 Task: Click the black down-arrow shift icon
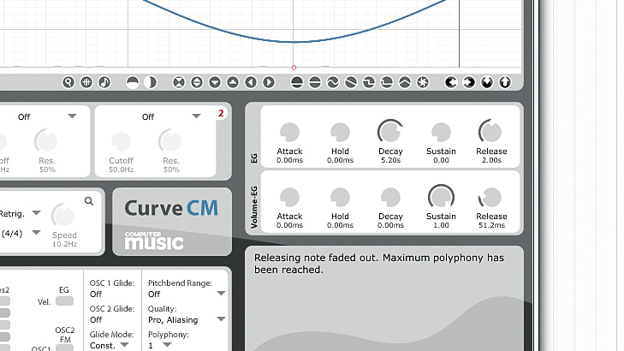487,82
